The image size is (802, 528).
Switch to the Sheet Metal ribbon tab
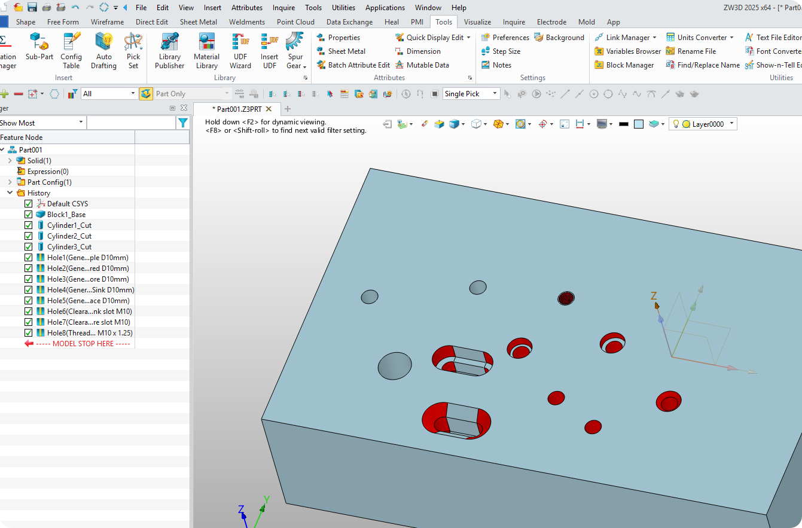click(199, 22)
